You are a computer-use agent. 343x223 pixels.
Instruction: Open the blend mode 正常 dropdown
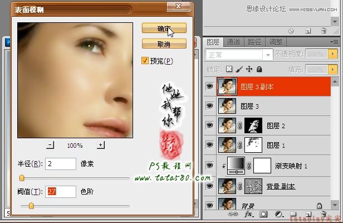click(x=268, y=55)
